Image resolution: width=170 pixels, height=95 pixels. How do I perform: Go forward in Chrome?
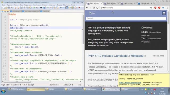90,8
